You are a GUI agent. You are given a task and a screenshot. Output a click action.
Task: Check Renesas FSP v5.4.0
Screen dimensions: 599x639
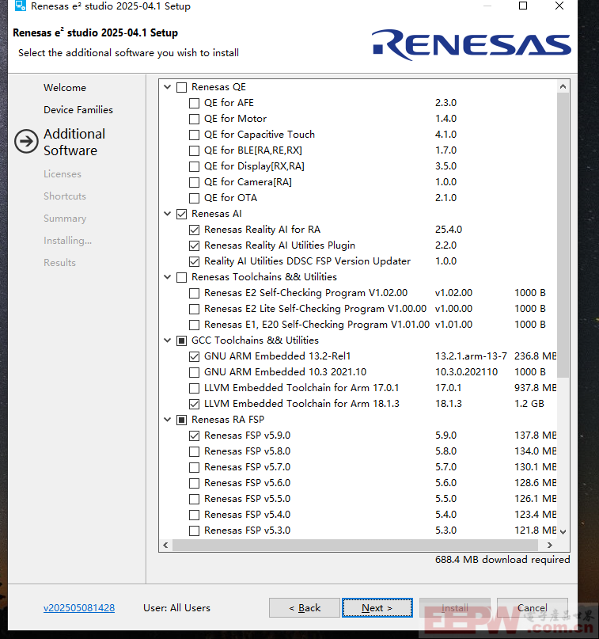pyautogui.click(x=194, y=515)
